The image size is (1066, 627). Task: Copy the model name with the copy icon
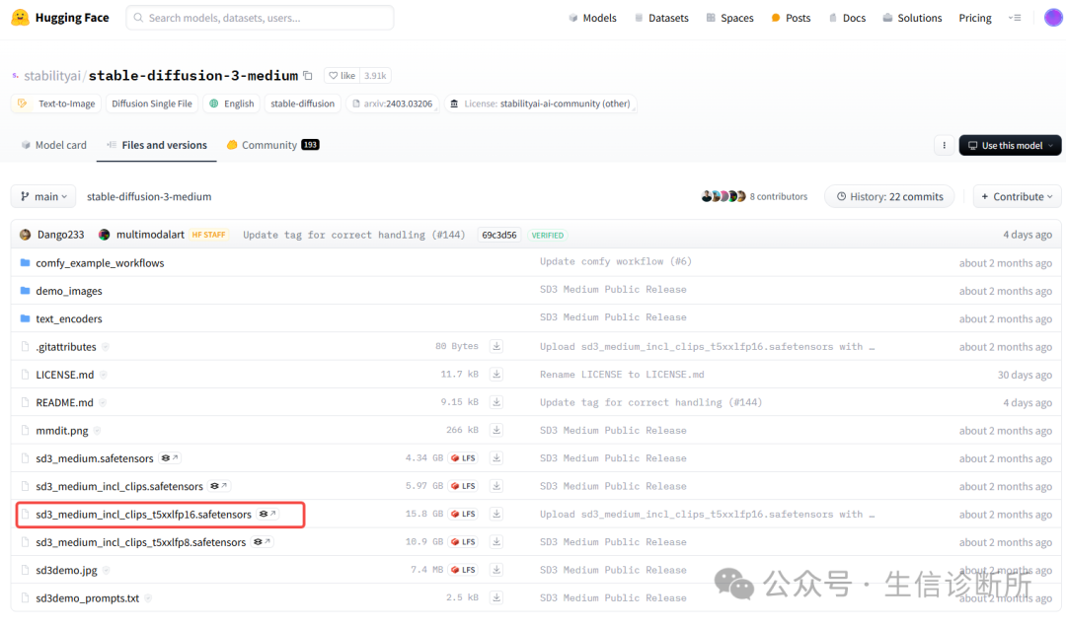click(308, 75)
